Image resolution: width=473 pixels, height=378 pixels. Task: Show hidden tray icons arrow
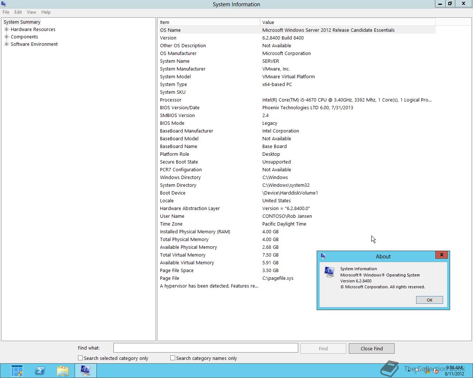pos(409,371)
